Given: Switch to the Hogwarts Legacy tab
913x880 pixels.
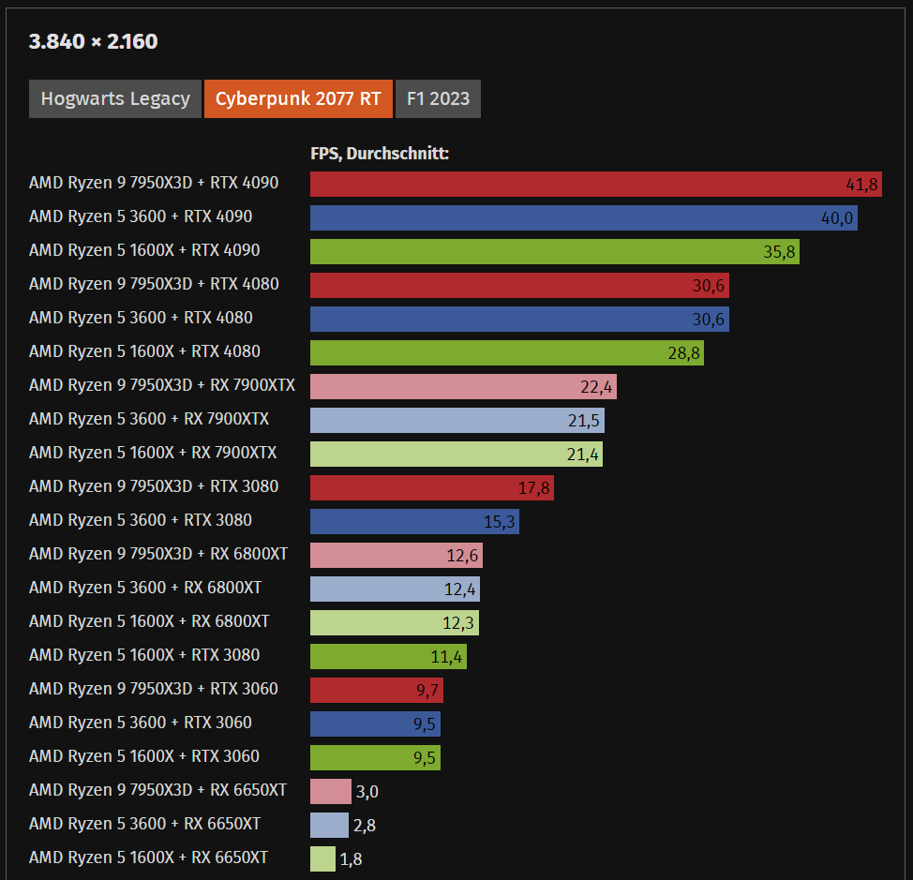Looking at the screenshot, I should (114, 99).
